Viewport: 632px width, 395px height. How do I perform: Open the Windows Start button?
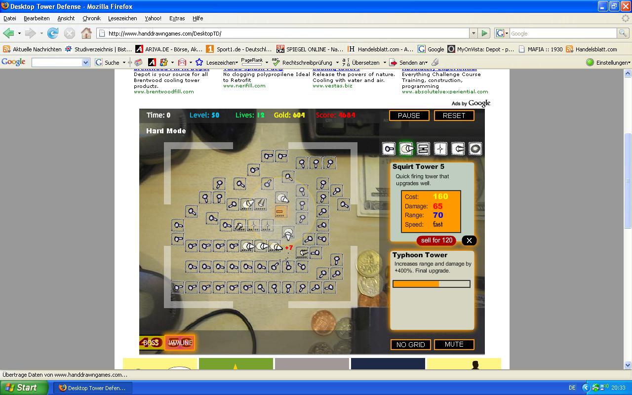pyautogui.click(x=24, y=388)
